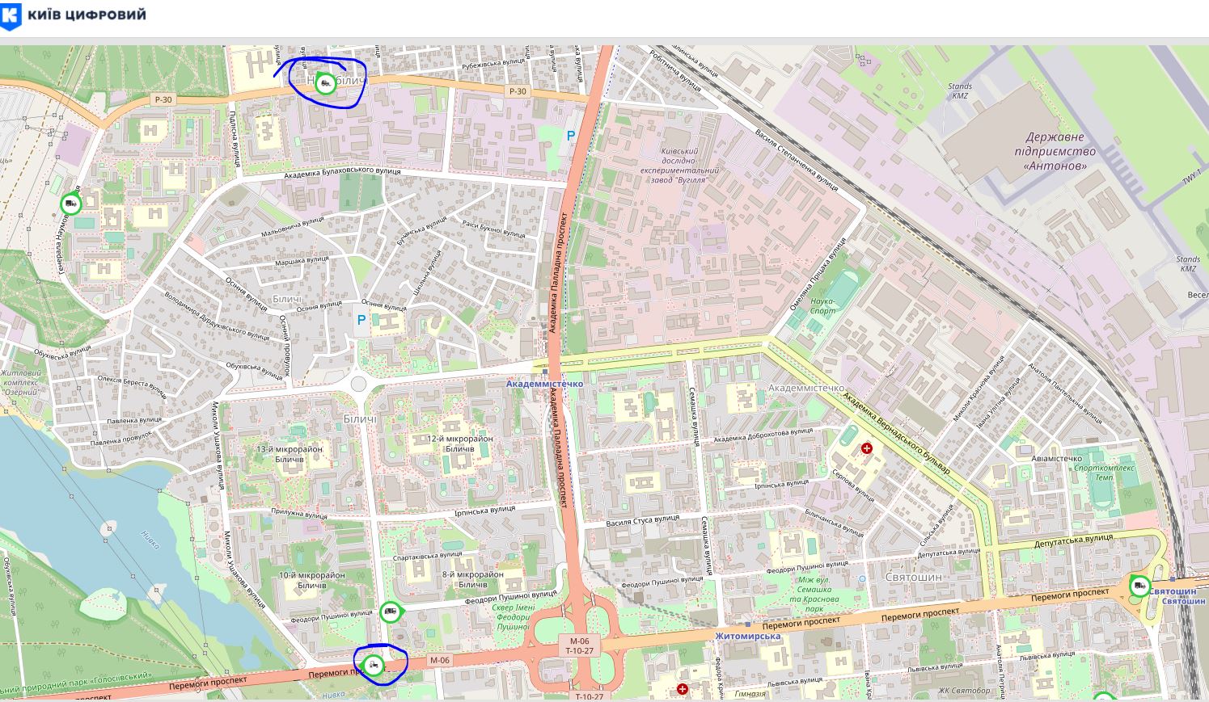Click the parking icon near Осіння вулиця
Viewport: 1209px width, 702px height.
coord(361,320)
